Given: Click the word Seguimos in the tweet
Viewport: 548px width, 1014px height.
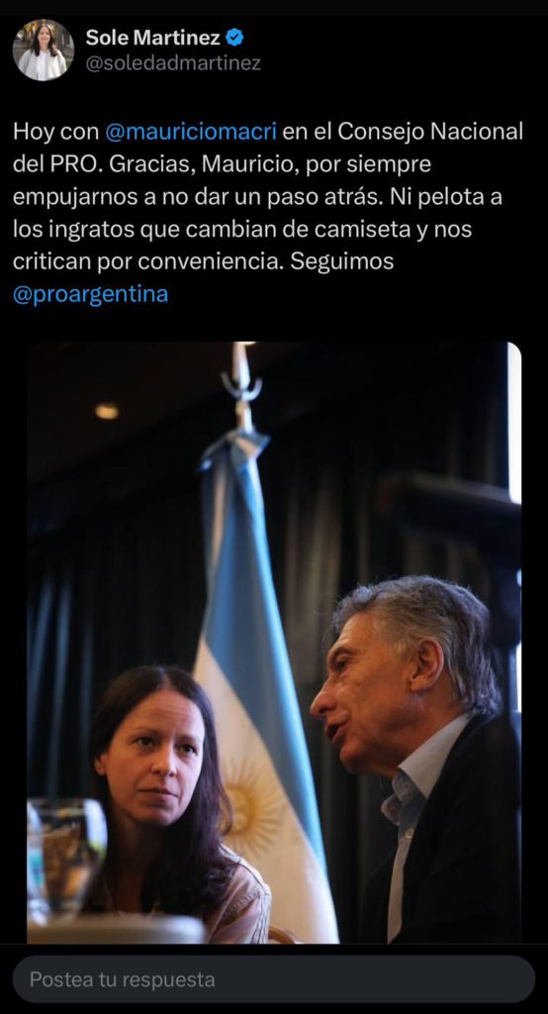Looking at the screenshot, I should pos(342,261).
